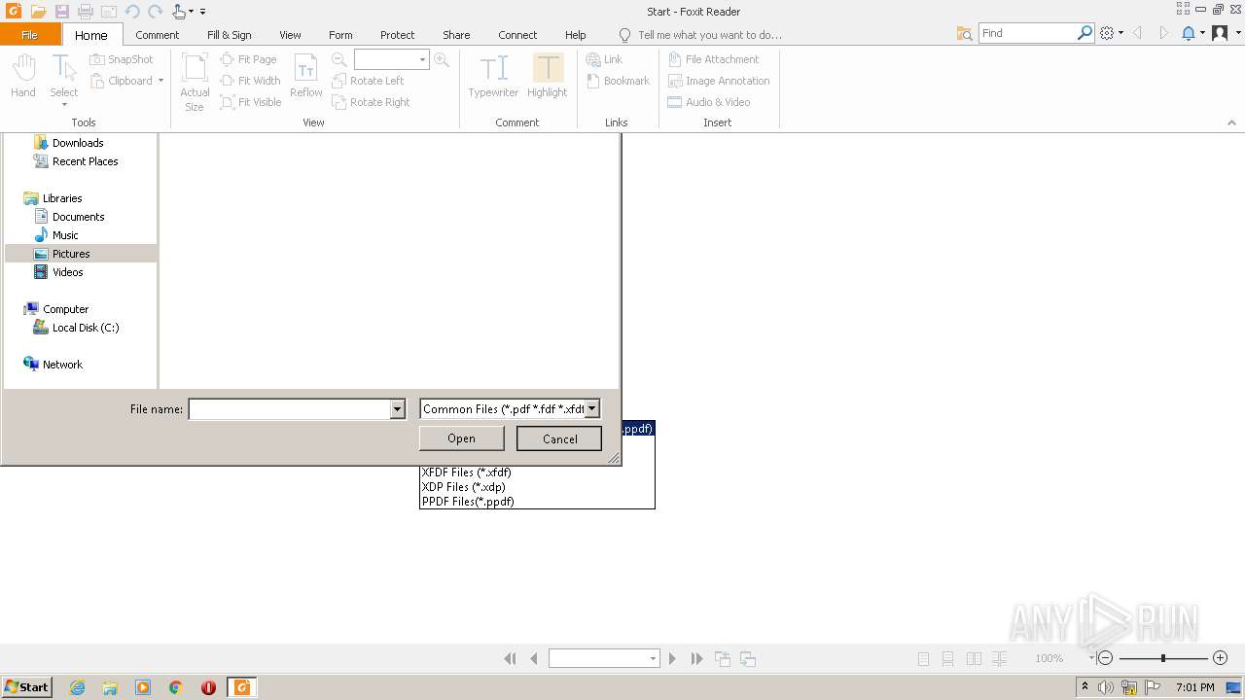Image resolution: width=1245 pixels, height=700 pixels.
Task: Choose Fit Visible view
Action: point(251,102)
